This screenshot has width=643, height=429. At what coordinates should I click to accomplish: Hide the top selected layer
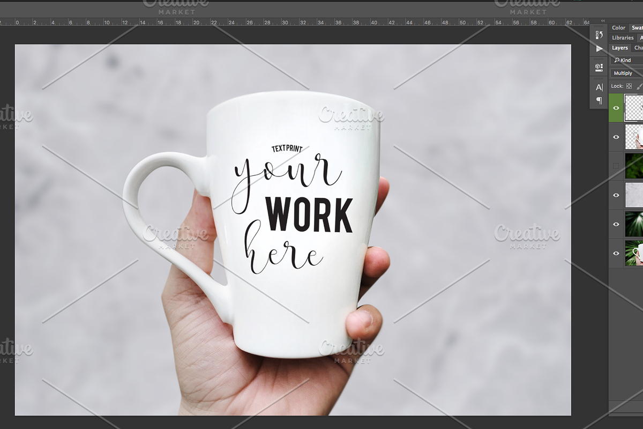pos(615,107)
